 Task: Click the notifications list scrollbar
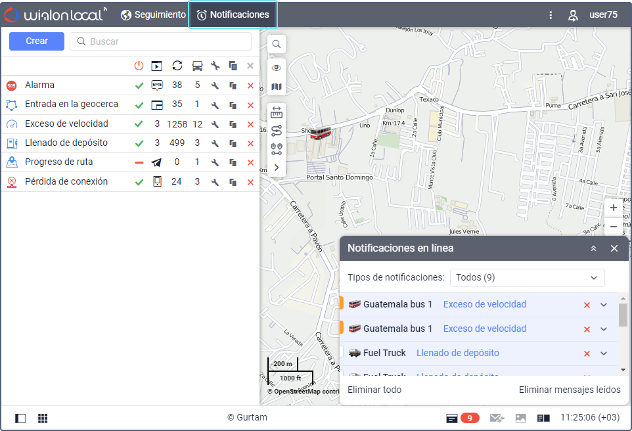pyautogui.click(x=623, y=315)
